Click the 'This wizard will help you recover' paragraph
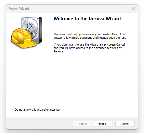Screen dimensions: 144x133 90,36
